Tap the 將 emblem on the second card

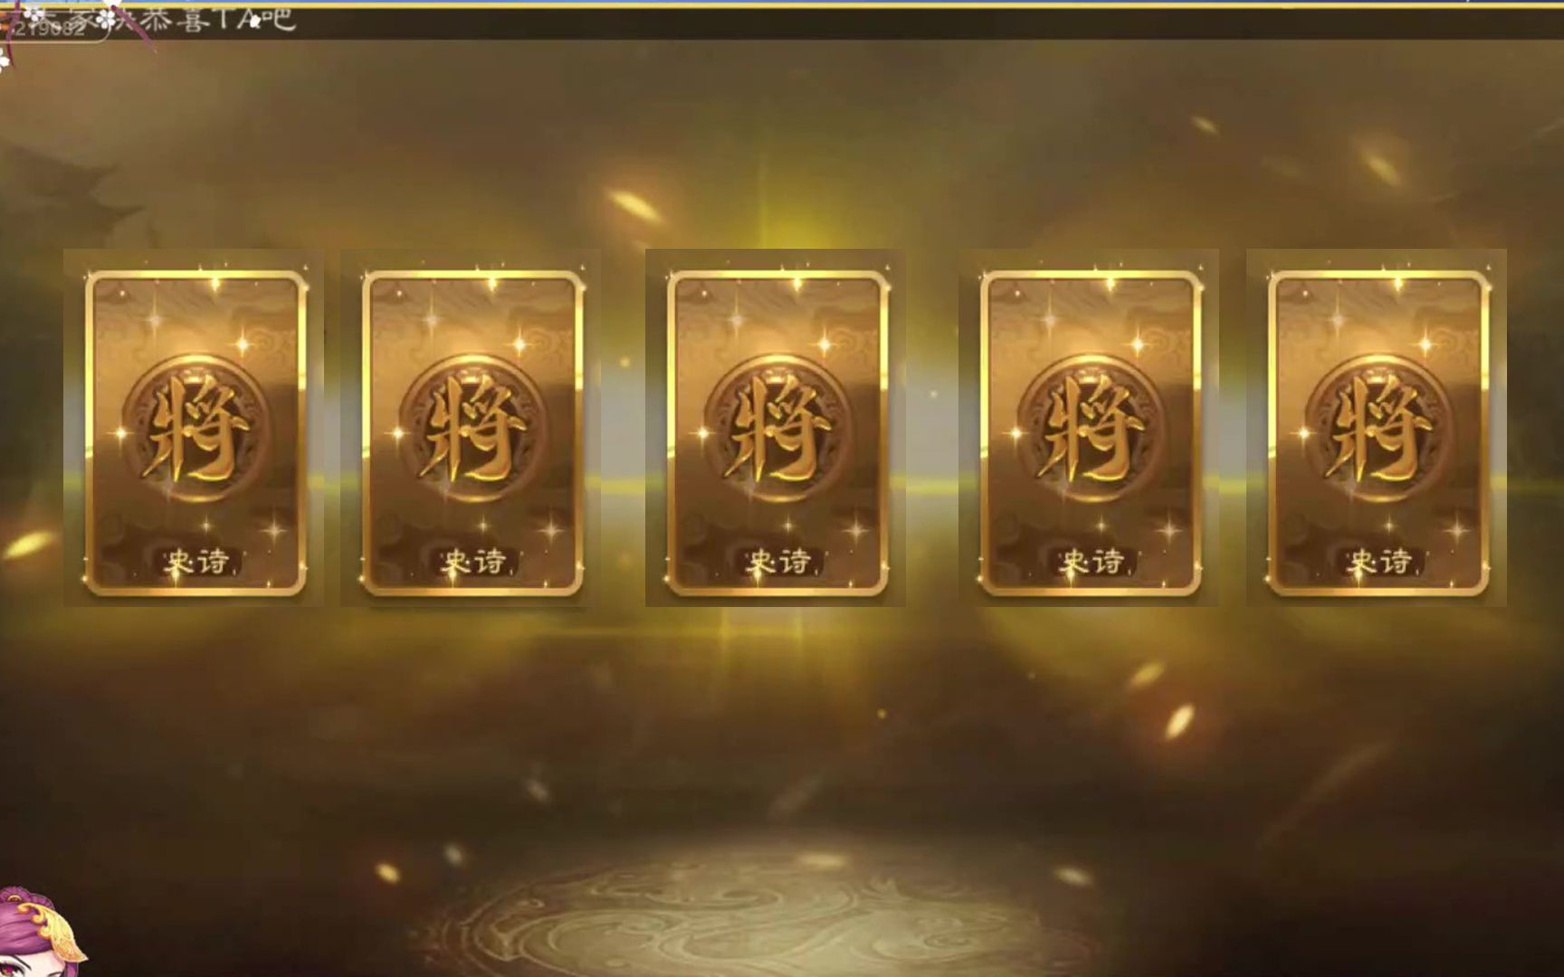(x=472, y=429)
